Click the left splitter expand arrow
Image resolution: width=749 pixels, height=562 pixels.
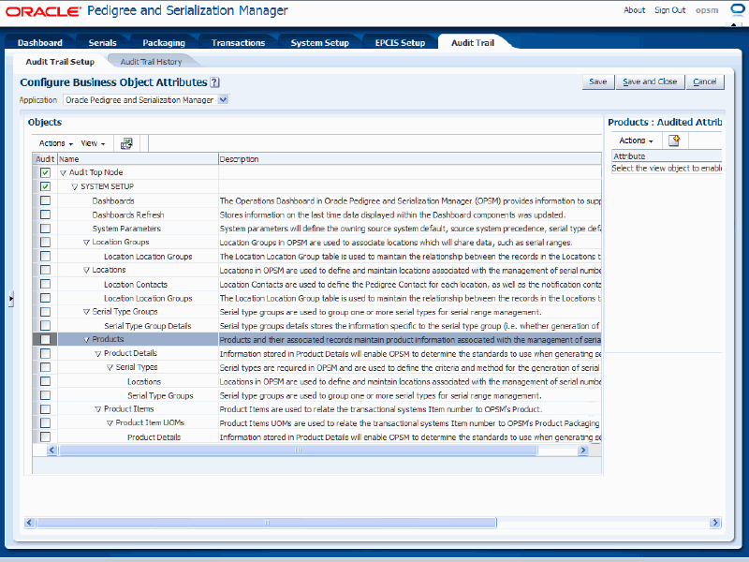click(x=10, y=299)
